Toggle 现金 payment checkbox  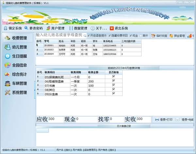pos(131,36)
